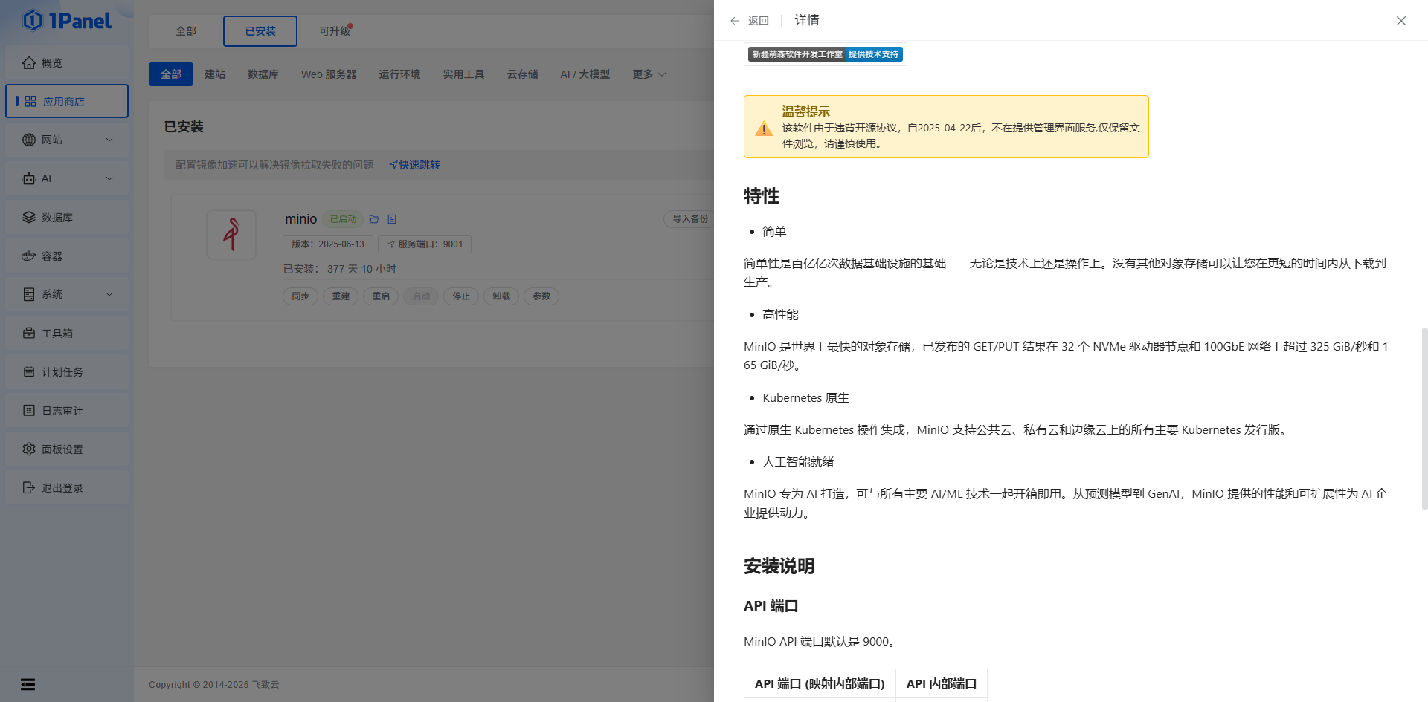This screenshot has height=702, width=1428.
Task: Click the 导入备份 button
Action: (x=689, y=219)
